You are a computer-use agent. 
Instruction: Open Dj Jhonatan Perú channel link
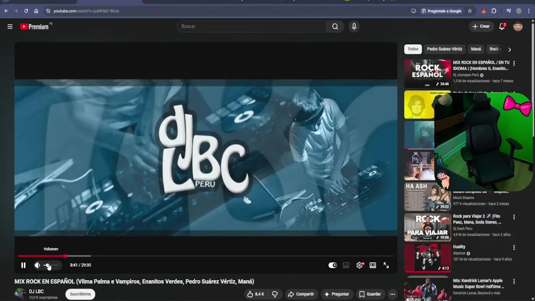point(466,75)
